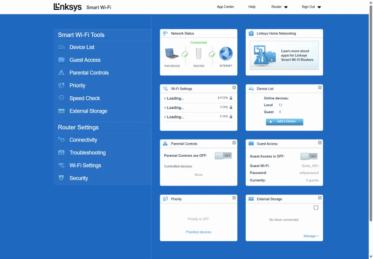This screenshot has width=373, height=259.
Task: Click the wifipassword value
Action: pos(309,173)
